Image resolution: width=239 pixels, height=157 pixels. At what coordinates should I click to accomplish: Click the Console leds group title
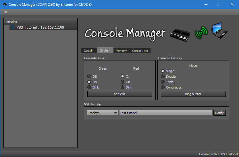coord(94,58)
